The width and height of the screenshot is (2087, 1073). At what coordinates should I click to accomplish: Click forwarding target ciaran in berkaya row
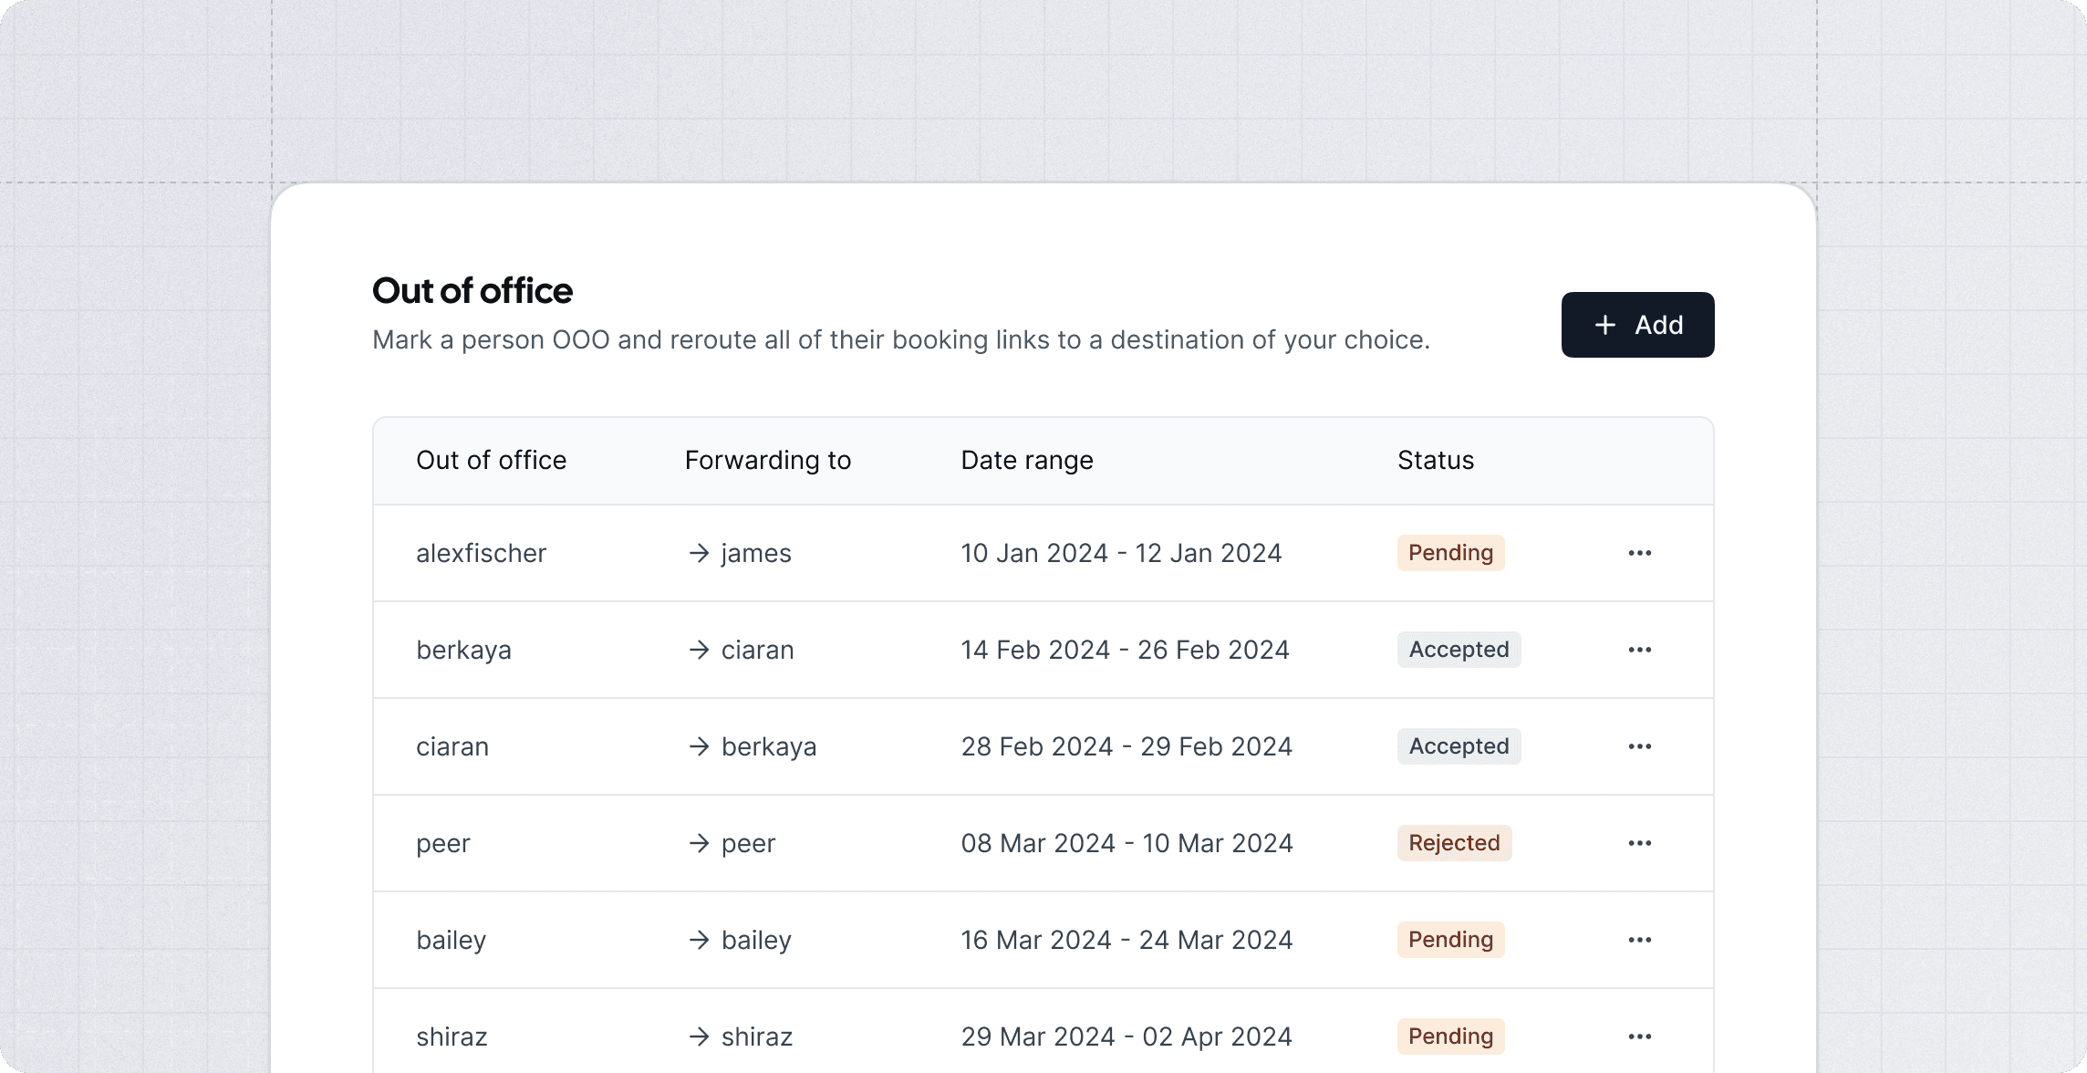click(757, 650)
